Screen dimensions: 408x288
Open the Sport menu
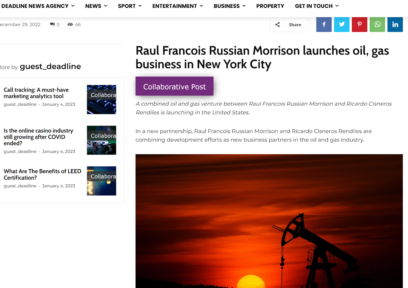[127, 6]
